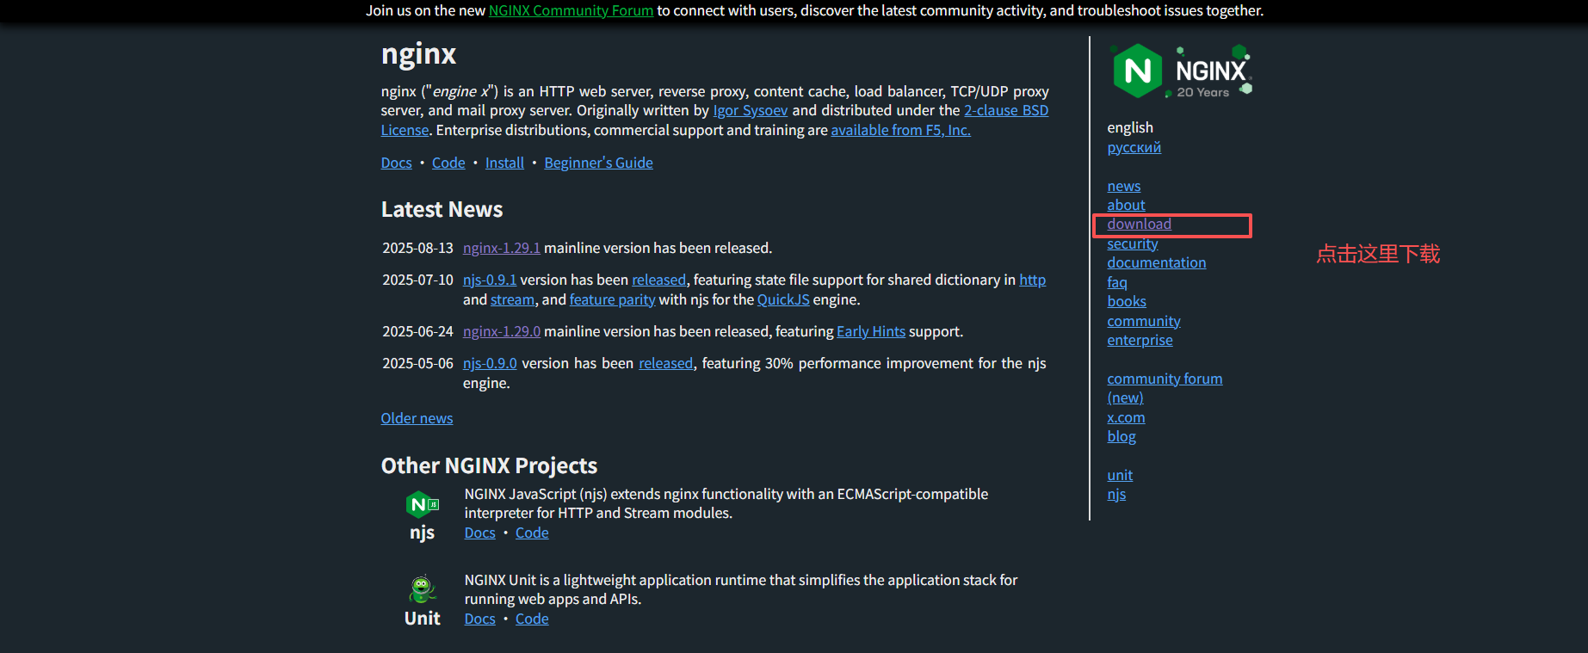Screen dimensions: 1588x653
Task: Open the njs sidebar link
Action: click(1116, 494)
